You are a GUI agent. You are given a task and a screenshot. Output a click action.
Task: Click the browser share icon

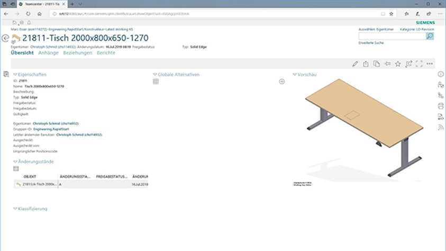(x=429, y=14)
